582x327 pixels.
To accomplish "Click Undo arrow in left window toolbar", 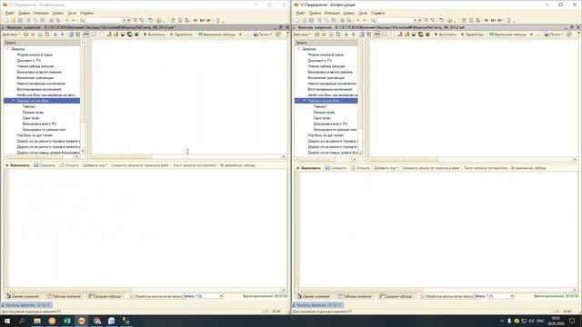I will [x=66, y=20].
